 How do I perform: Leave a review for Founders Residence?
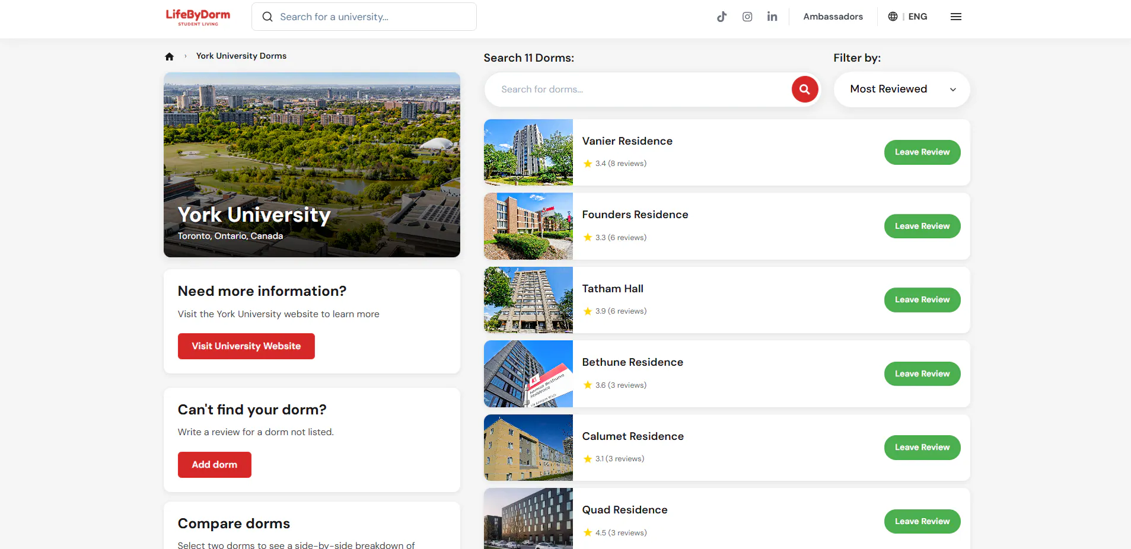click(x=922, y=226)
